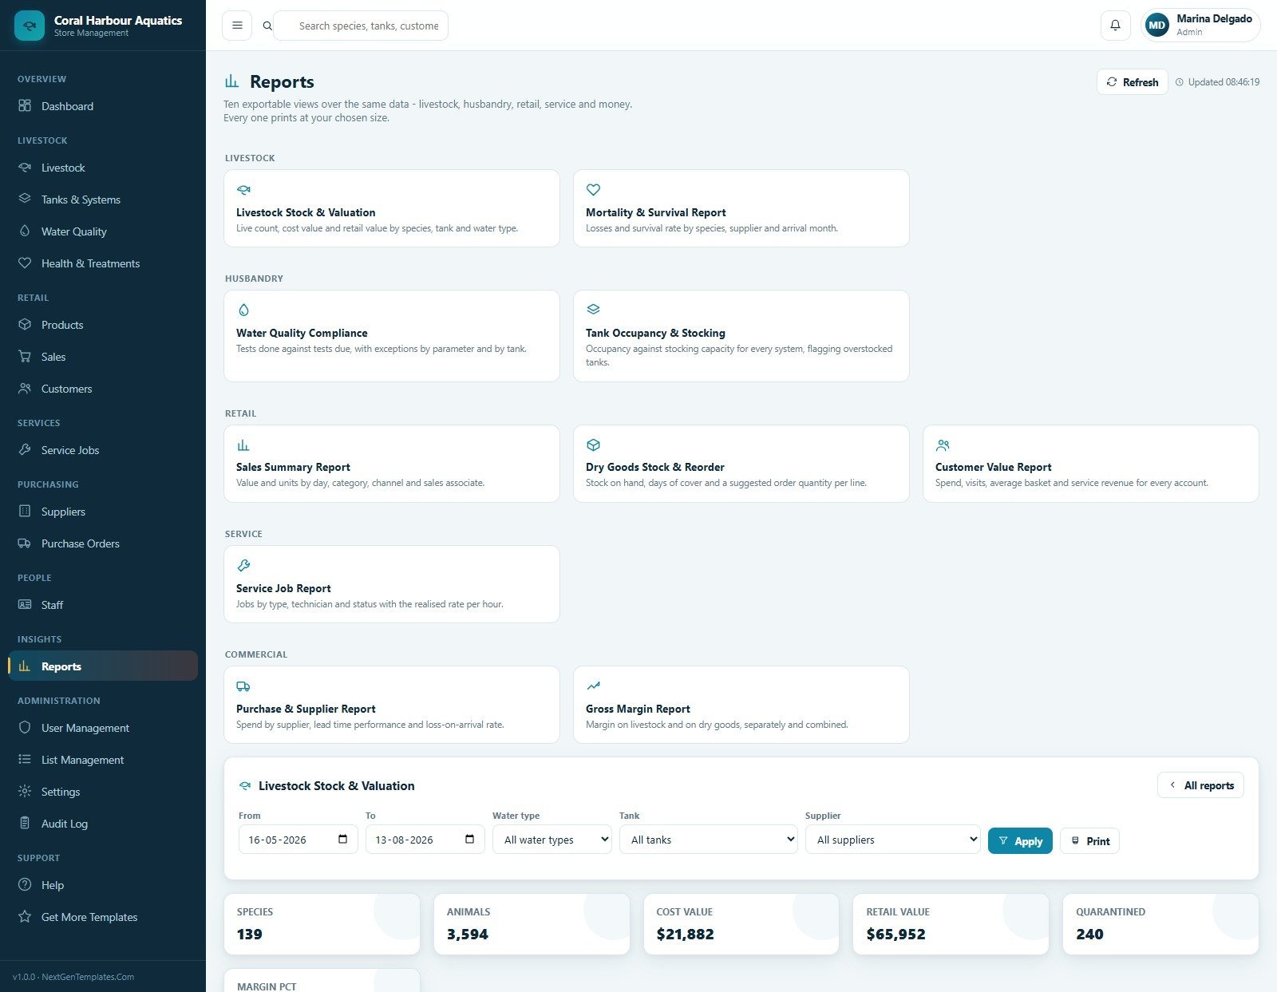This screenshot has width=1277, height=992.
Task: Click the NextGenTemplates.Com footer text
Action: [88, 977]
